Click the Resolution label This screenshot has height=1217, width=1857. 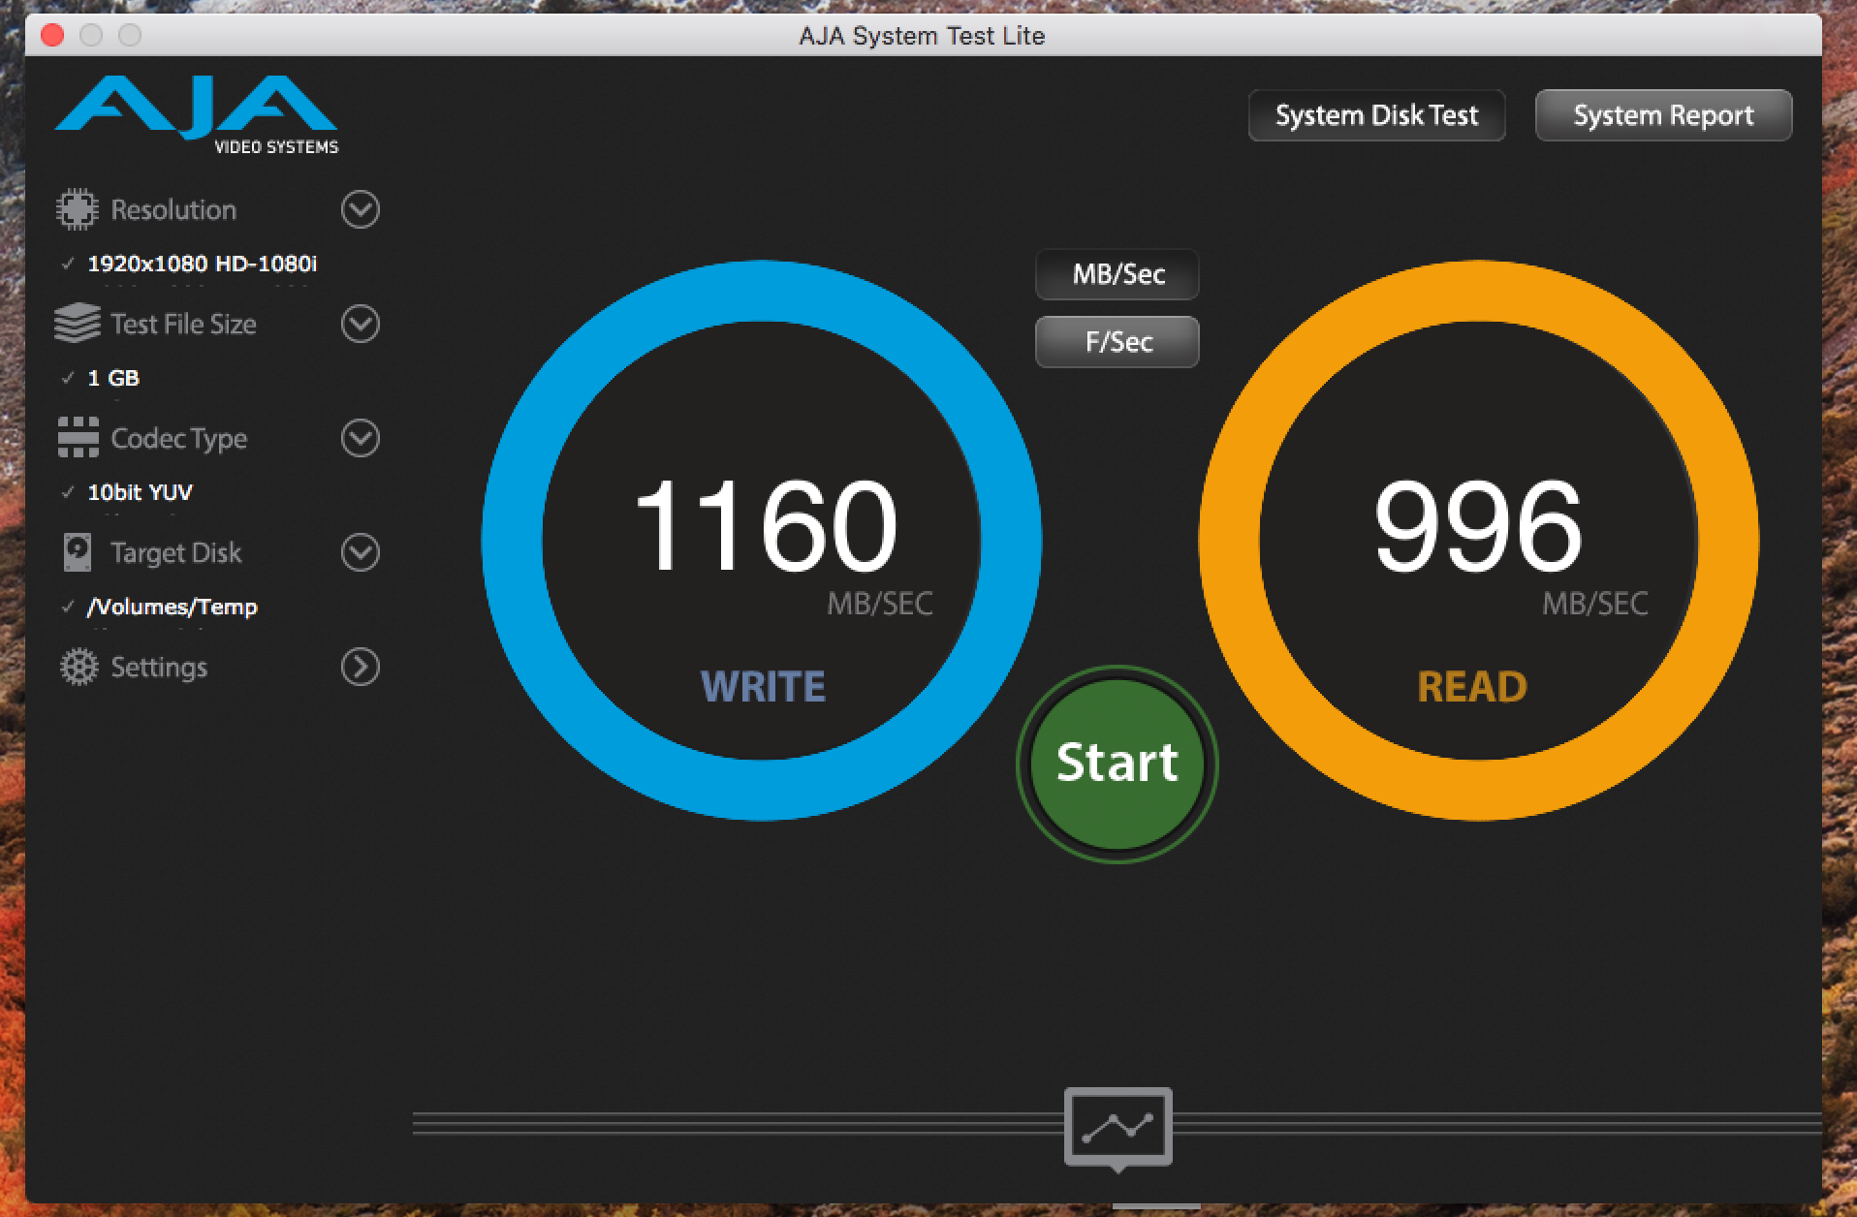point(173,209)
